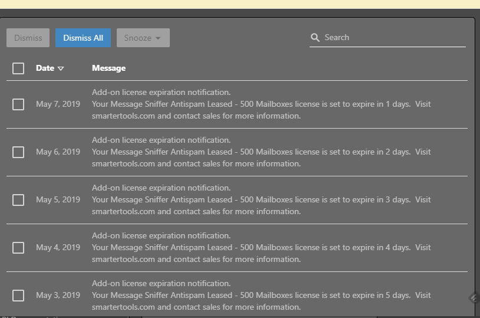
Task: Focus the Search text field
Action: 392,38
